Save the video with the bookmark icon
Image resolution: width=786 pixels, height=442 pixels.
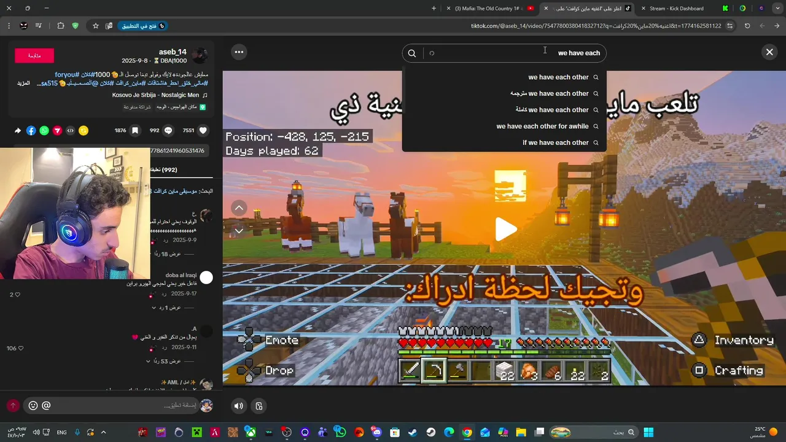click(135, 130)
